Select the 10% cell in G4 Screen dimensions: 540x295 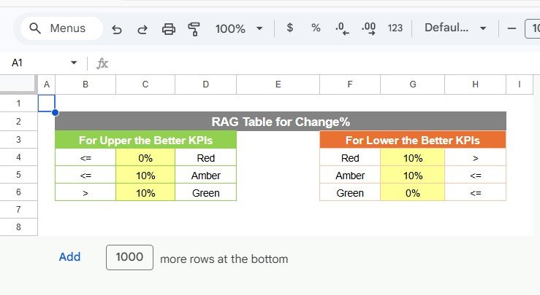click(x=413, y=158)
